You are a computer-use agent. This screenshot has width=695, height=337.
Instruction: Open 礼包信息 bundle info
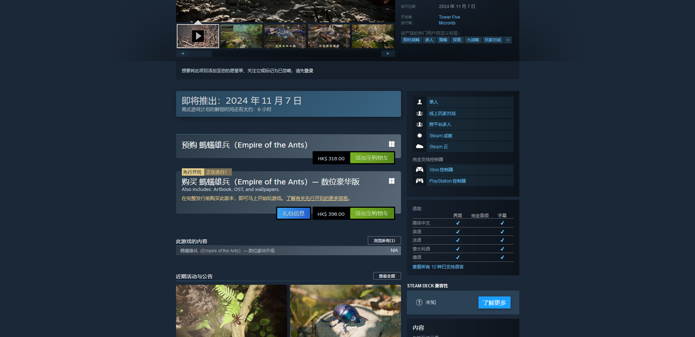[x=294, y=214]
